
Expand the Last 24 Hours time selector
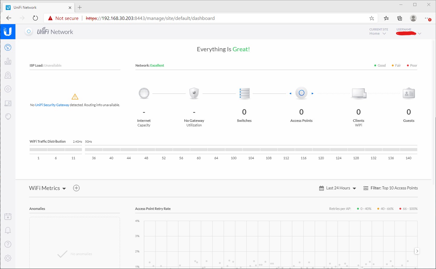pyautogui.click(x=337, y=188)
